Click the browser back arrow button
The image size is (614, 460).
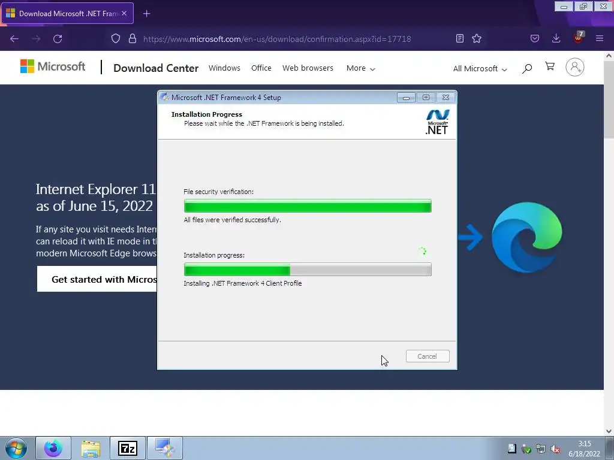[14, 39]
